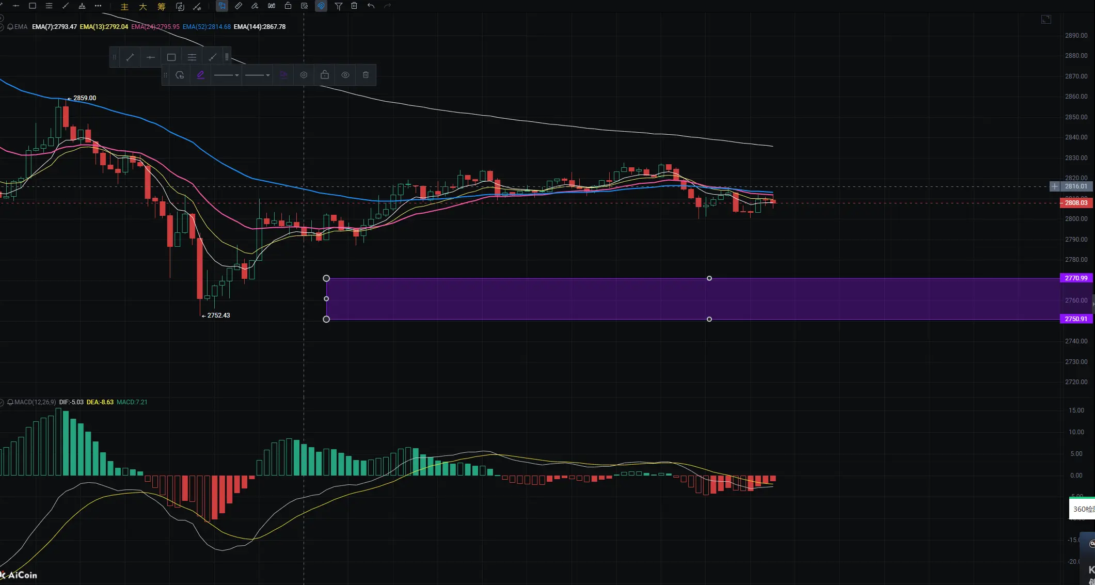Image resolution: width=1095 pixels, height=585 pixels.
Task: Click the 主 indicator tab
Action: 124,7
